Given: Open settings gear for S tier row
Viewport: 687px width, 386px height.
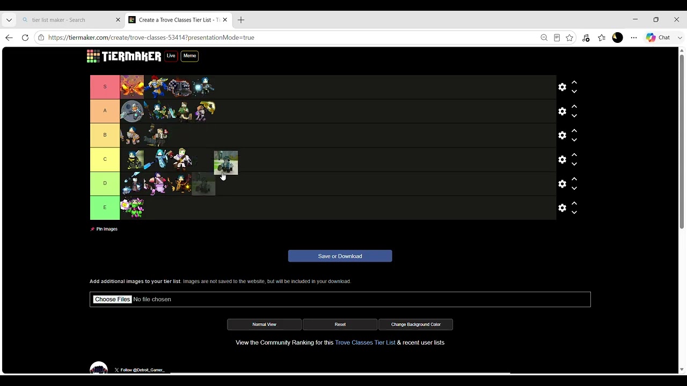Looking at the screenshot, I should (x=562, y=87).
